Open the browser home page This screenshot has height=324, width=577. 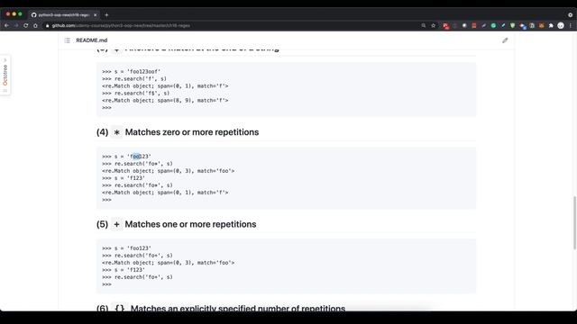(35, 26)
